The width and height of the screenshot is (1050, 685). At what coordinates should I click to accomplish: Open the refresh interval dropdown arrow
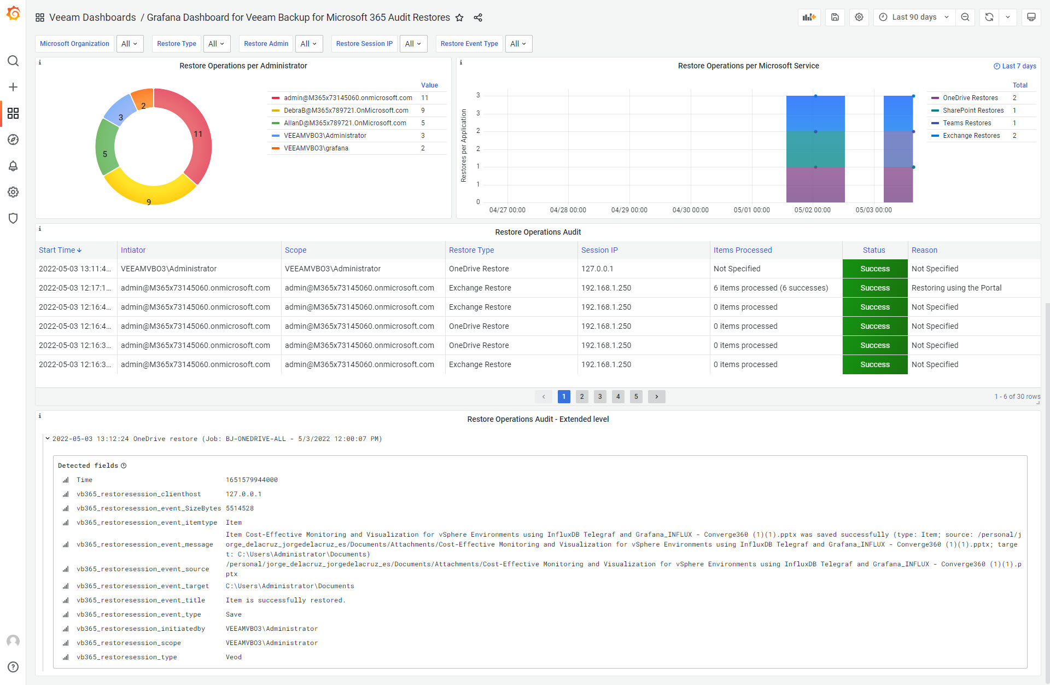coord(1008,17)
